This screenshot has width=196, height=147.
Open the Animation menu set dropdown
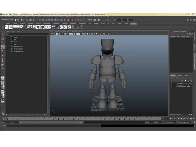click(7, 20)
